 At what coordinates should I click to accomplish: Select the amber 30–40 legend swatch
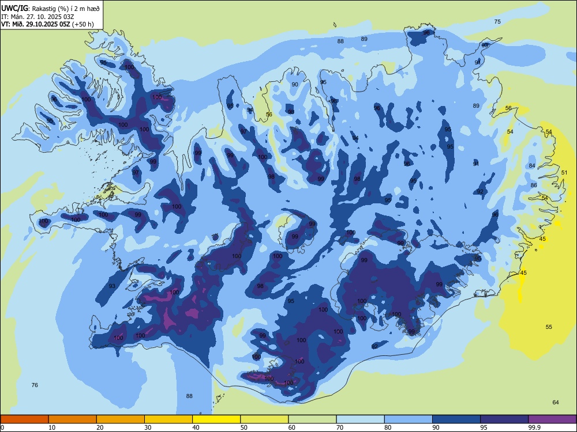click(x=168, y=419)
